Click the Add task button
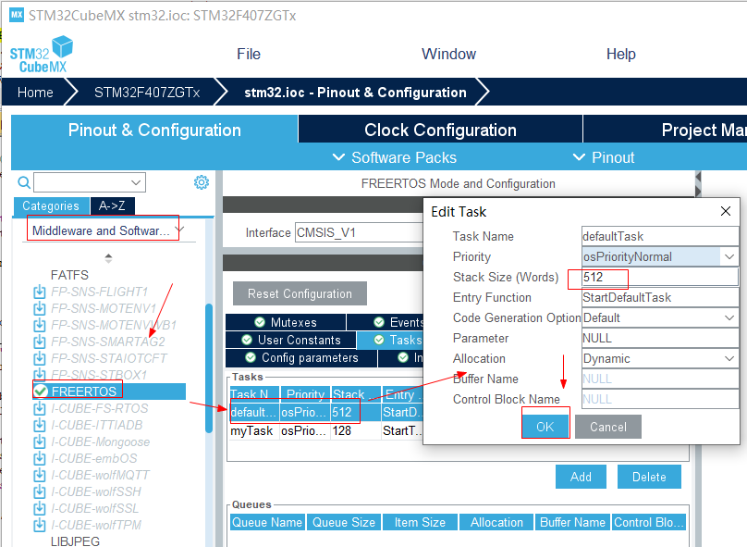The height and width of the screenshot is (547, 747). tap(581, 477)
